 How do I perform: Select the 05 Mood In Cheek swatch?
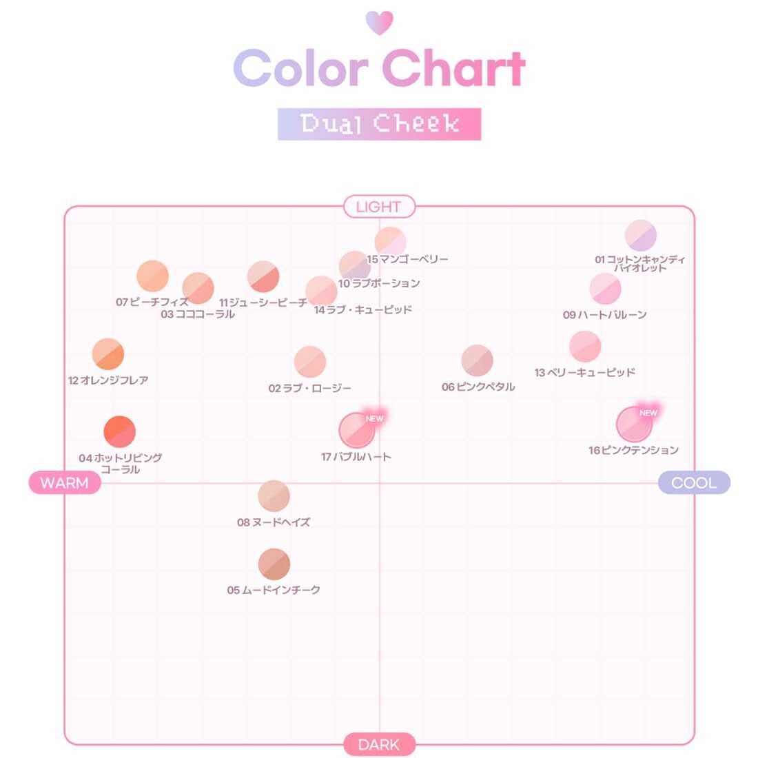click(274, 564)
